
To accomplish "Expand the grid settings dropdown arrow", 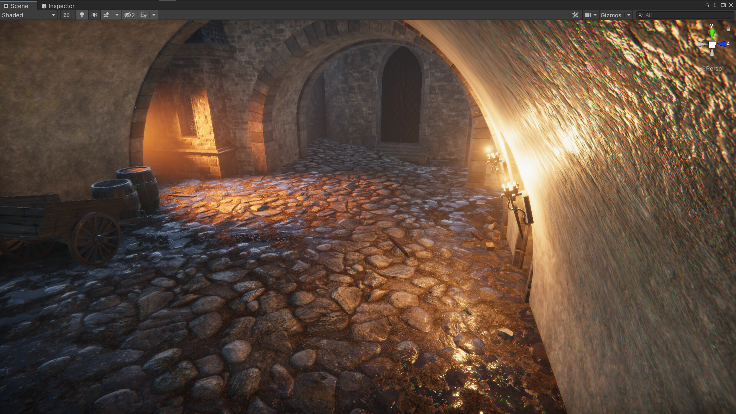I will pos(153,15).
